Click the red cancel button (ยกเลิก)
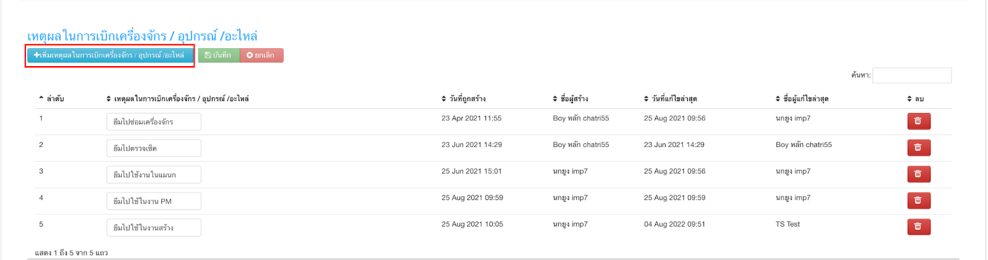 [x=261, y=56]
